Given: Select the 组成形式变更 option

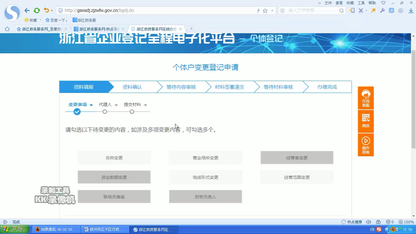Looking at the screenshot, I should 205,177.
